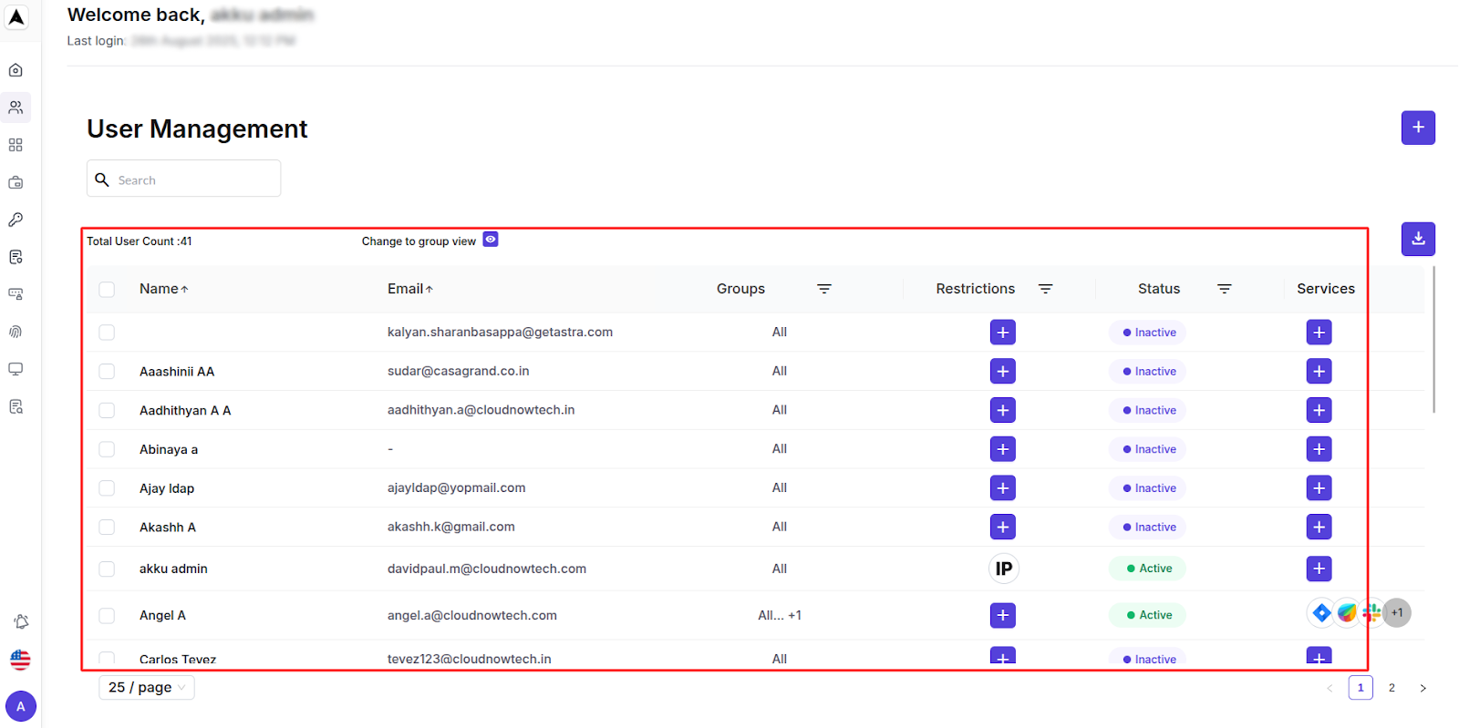Open the user avatar 'A' in sidebar
This screenshot has width=1459, height=728.
21,706
